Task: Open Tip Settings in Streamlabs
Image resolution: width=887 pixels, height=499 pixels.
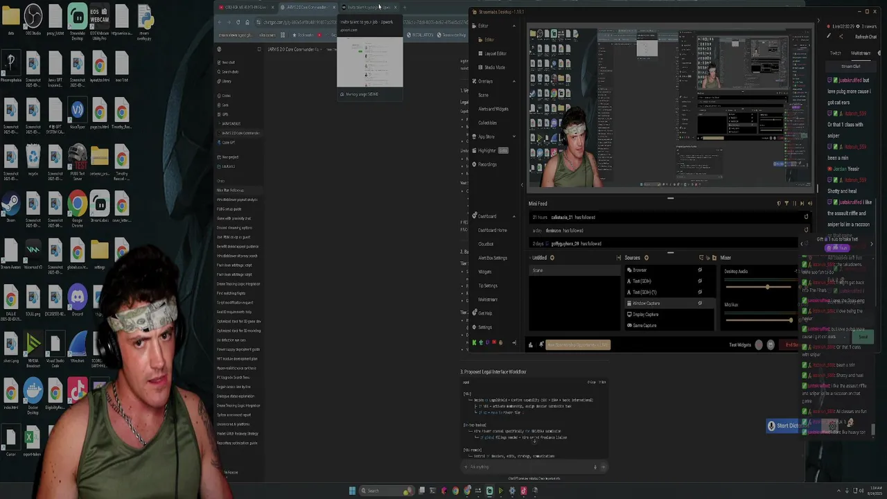Action: pyautogui.click(x=487, y=286)
